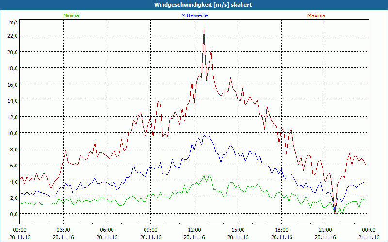Viewport: 388px width, 242px height.
Task: Click the m/s unit label
Action: coord(13,22)
